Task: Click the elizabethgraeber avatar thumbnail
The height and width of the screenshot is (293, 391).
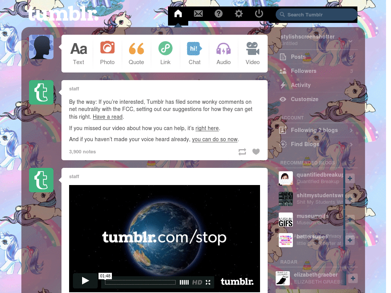Action: click(x=283, y=278)
